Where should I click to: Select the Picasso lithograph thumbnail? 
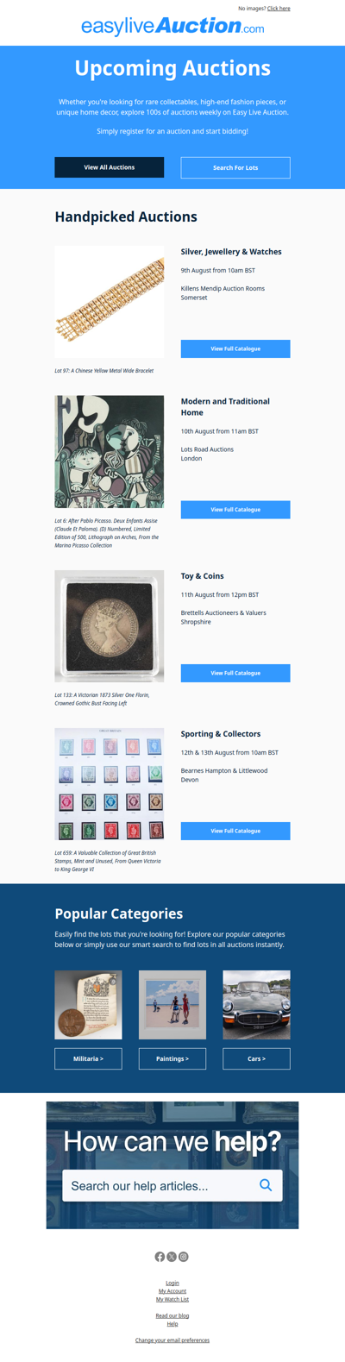coord(110,452)
